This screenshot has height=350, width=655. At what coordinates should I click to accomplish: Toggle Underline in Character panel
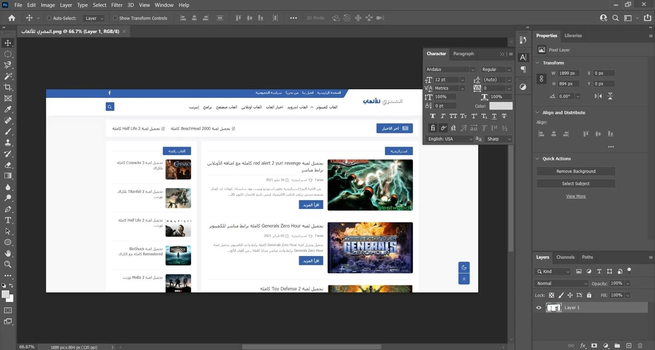tap(494, 116)
